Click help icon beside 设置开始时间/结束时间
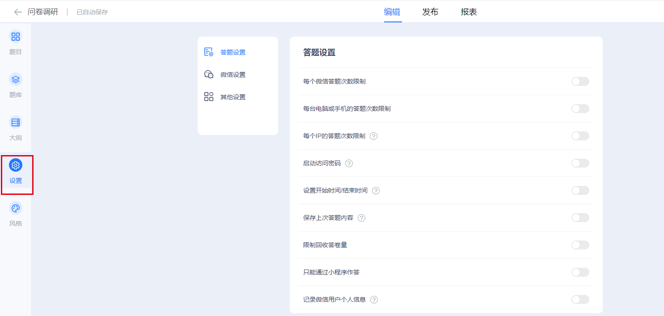664x316 pixels. 376,191
